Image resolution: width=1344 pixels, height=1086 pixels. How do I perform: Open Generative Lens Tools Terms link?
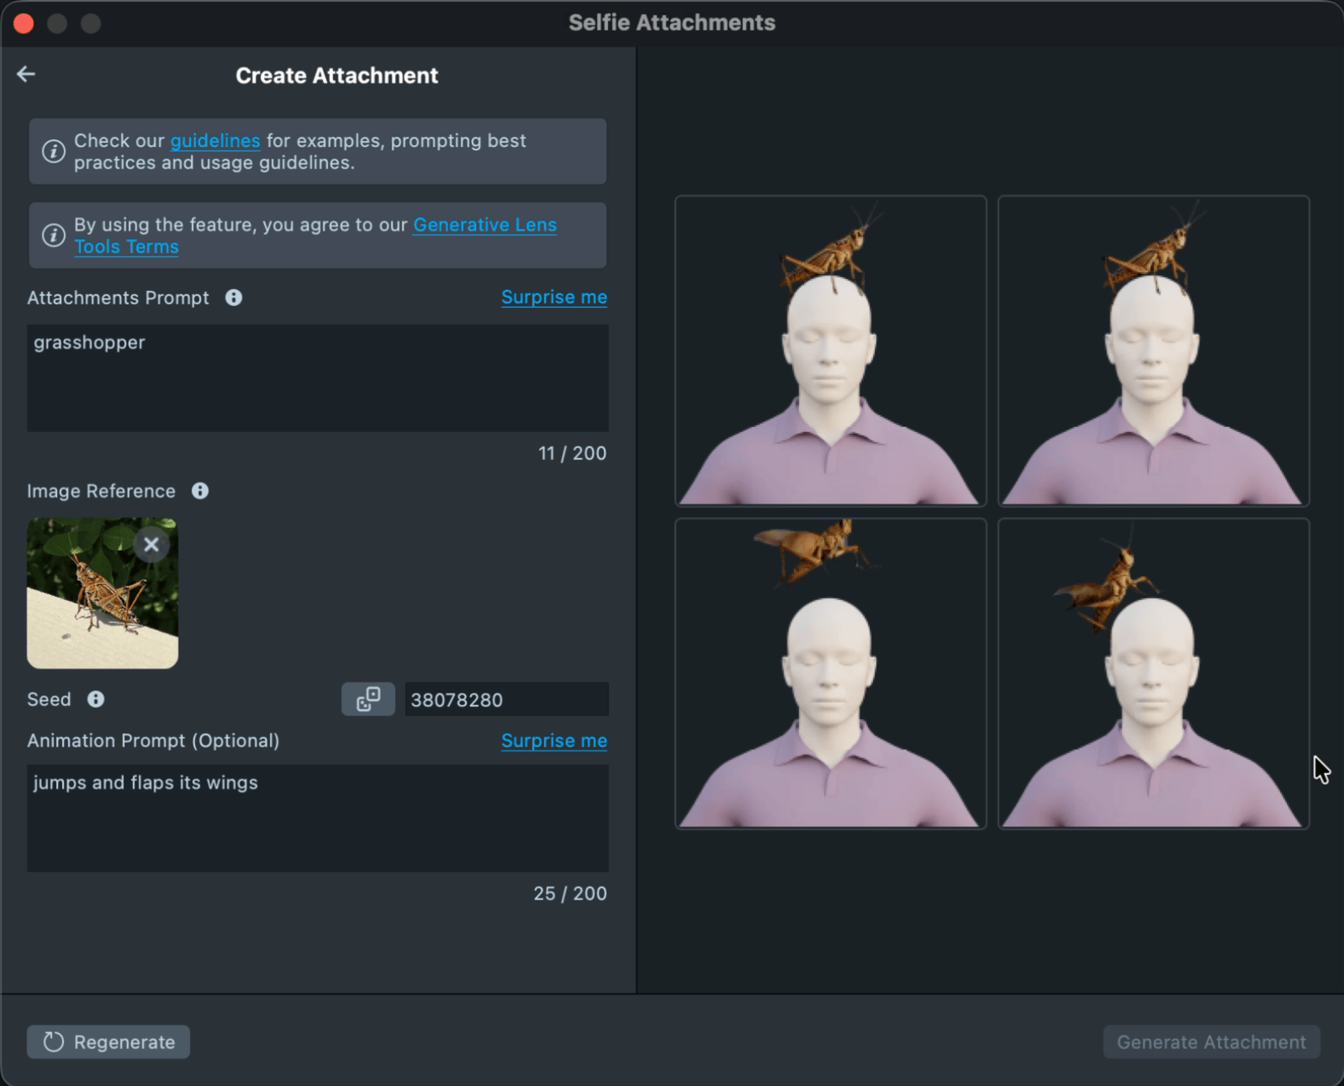[484, 224]
